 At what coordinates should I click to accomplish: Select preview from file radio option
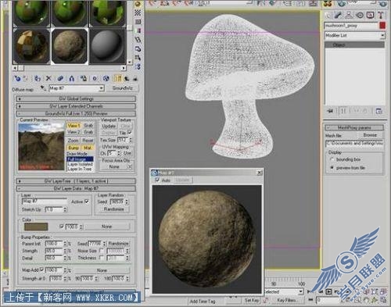(x=332, y=168)
